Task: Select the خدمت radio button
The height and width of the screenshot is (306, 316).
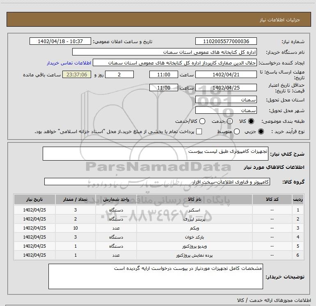Action: coord(230,121)
